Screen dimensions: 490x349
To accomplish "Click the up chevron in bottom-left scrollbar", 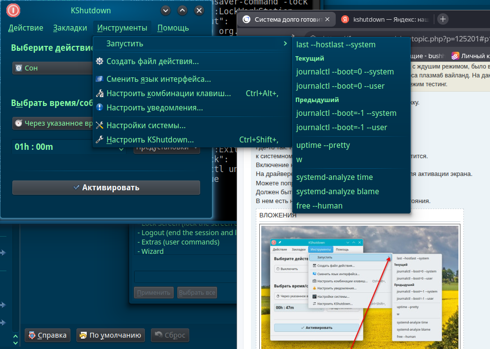I will 15,337.
